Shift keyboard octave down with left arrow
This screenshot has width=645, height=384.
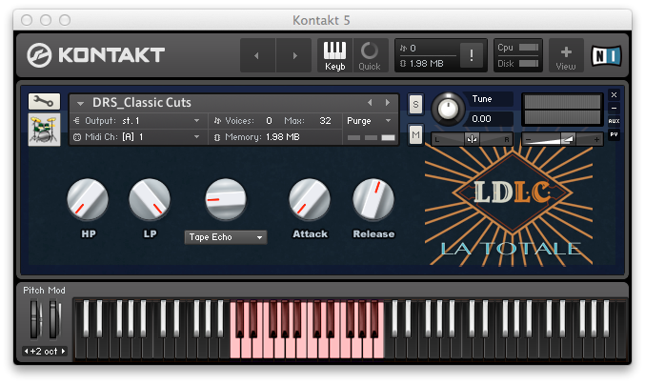(x=27, y=351)
